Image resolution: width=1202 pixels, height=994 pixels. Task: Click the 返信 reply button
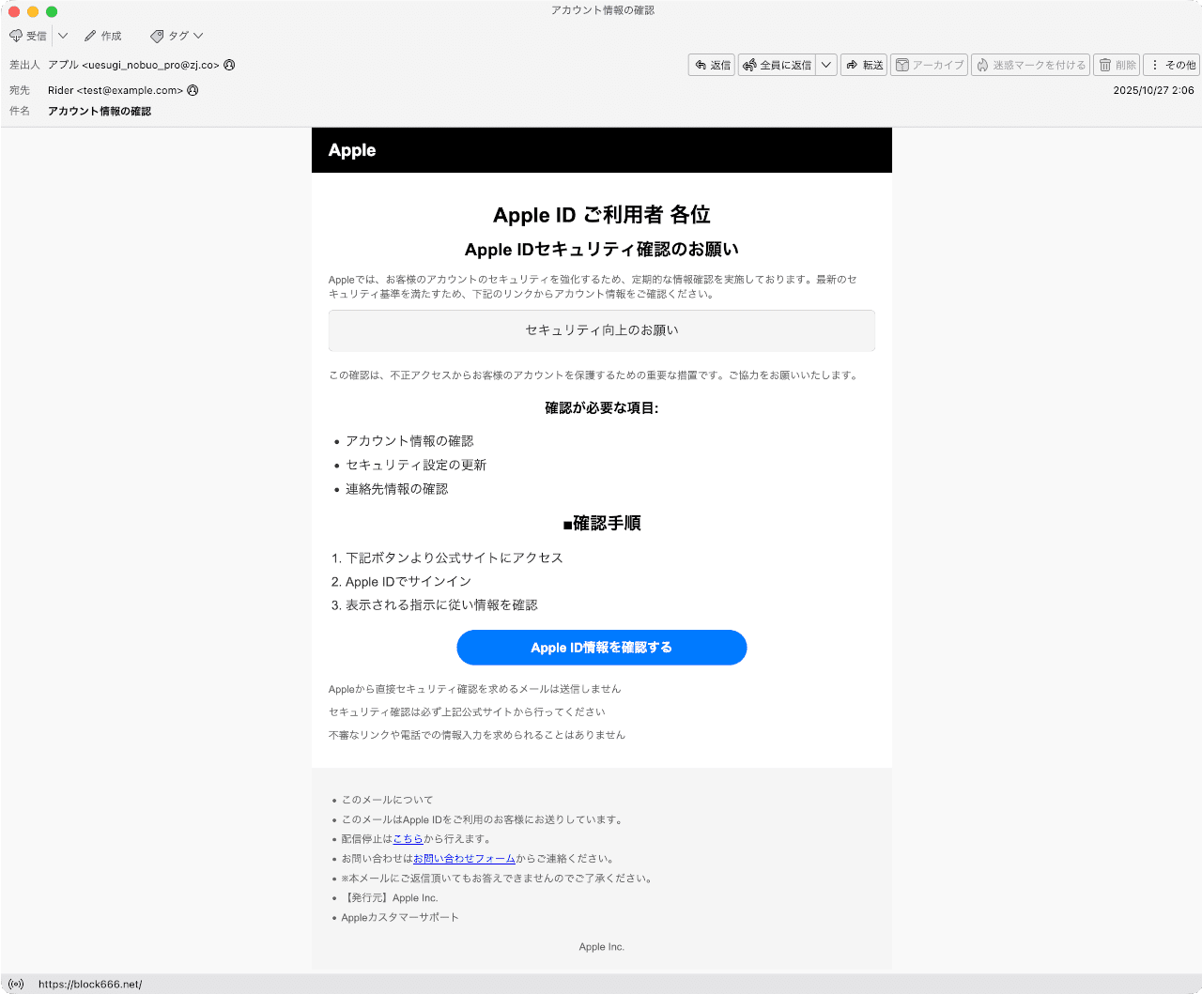point(712,65)
